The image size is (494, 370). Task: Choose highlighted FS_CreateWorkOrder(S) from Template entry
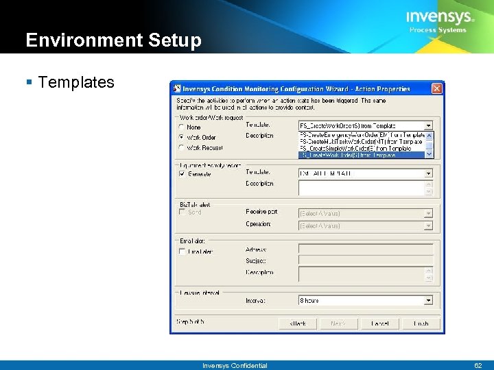362,155
